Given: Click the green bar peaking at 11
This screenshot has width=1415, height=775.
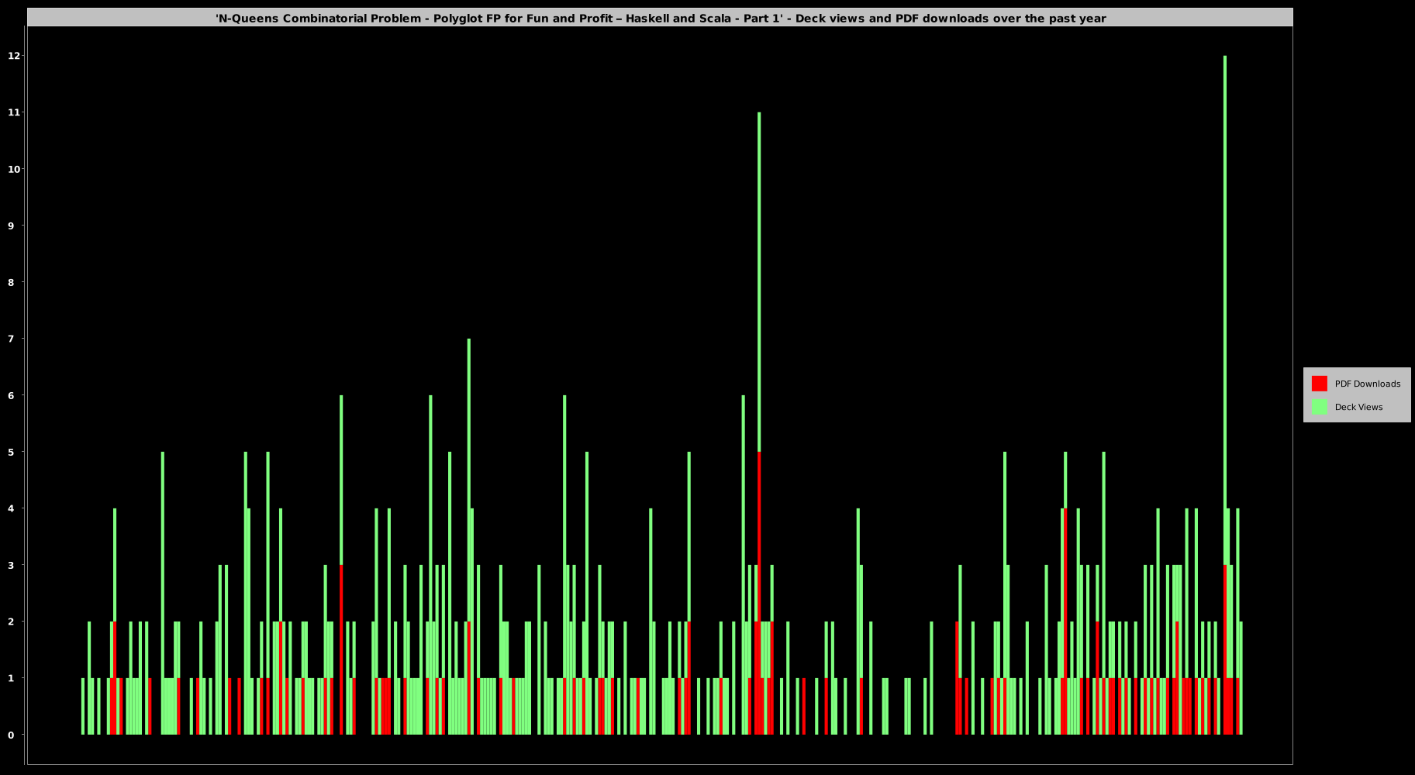Looking at the screenshot, I should [x=759, y=282].
